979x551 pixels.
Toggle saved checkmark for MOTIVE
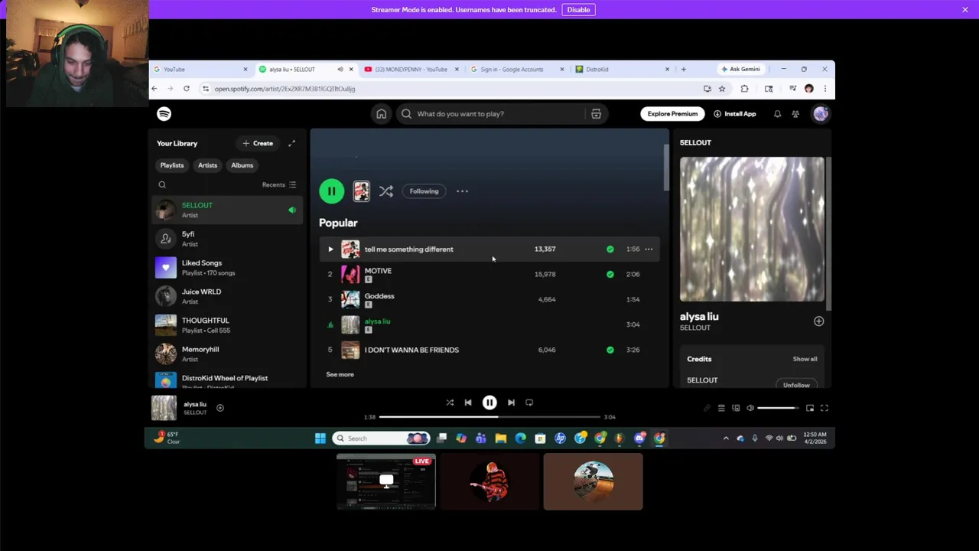point(610,274)
